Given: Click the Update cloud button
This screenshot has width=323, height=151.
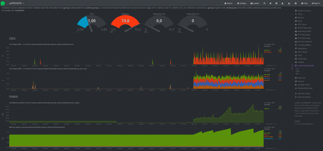Looking at the screenshot, I should (255, 3).
